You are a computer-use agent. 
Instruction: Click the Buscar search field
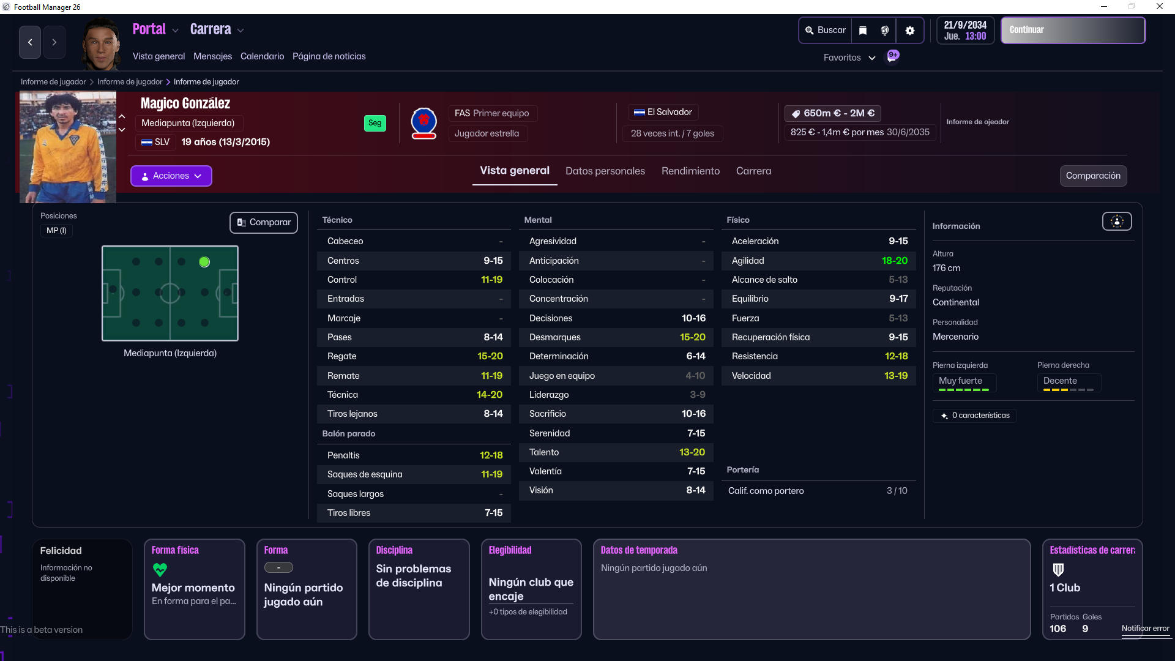click(x=826, y=31)
